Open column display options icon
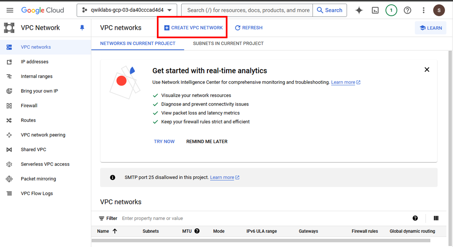Image resolution: width=453 pixels, height=247 pixels. (x=436, y=218)
